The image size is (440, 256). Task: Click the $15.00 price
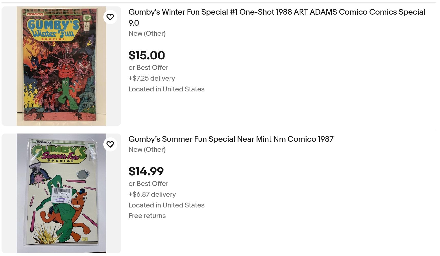147,55
